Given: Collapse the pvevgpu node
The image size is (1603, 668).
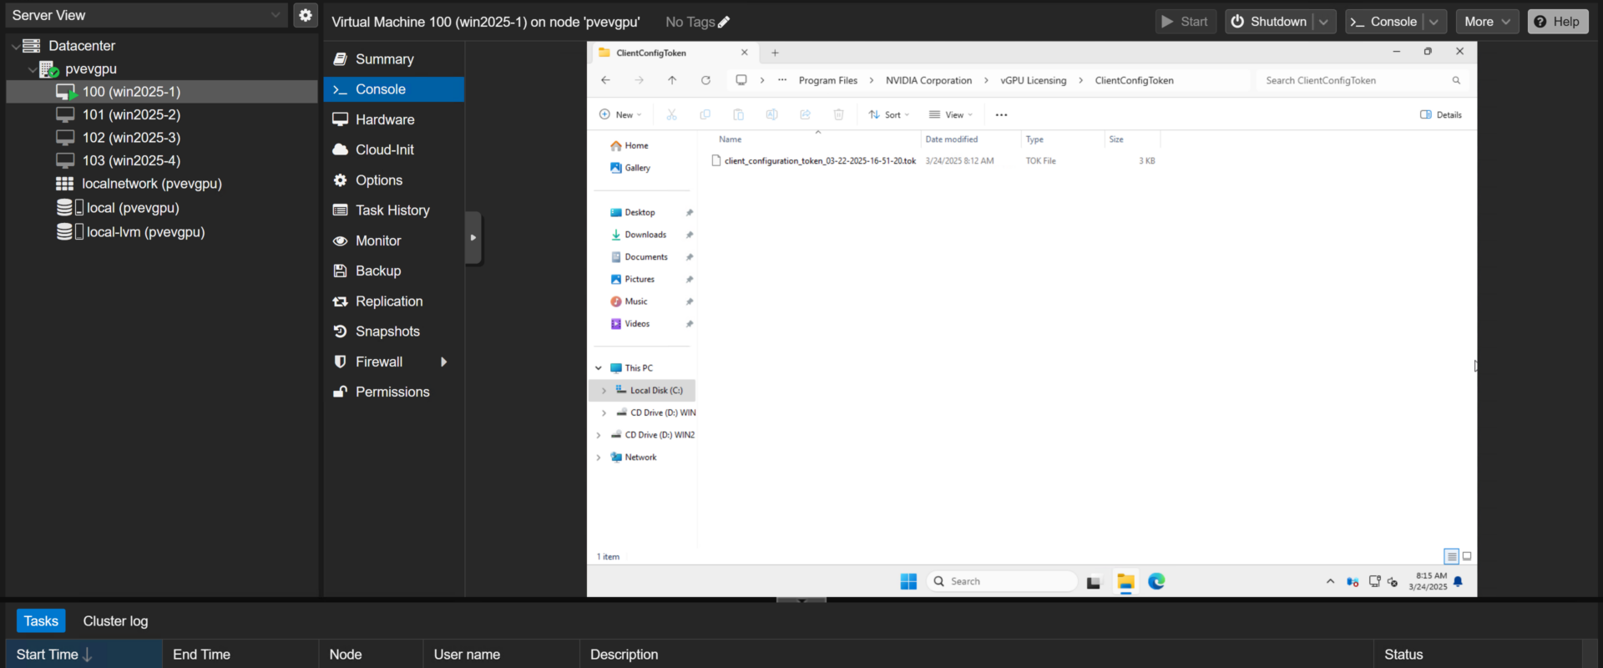Looking at the screenshot, I should 32,69.
